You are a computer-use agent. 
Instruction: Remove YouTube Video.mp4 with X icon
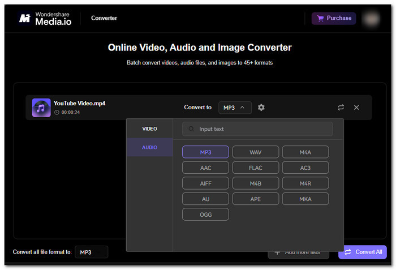coord(356,108)
